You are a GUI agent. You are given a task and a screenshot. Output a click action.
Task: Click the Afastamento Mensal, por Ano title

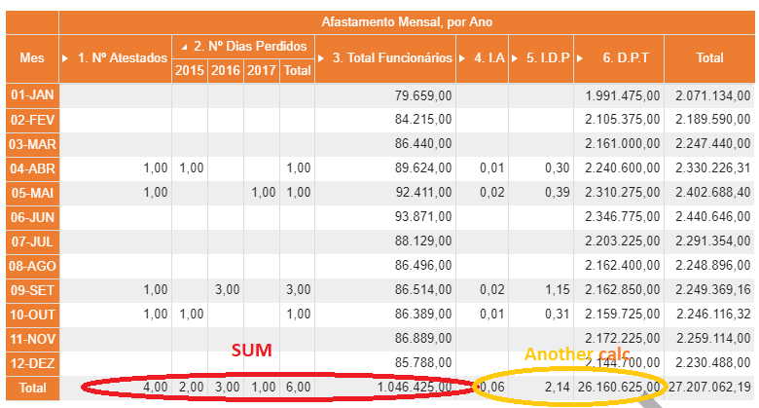point(407,22)
